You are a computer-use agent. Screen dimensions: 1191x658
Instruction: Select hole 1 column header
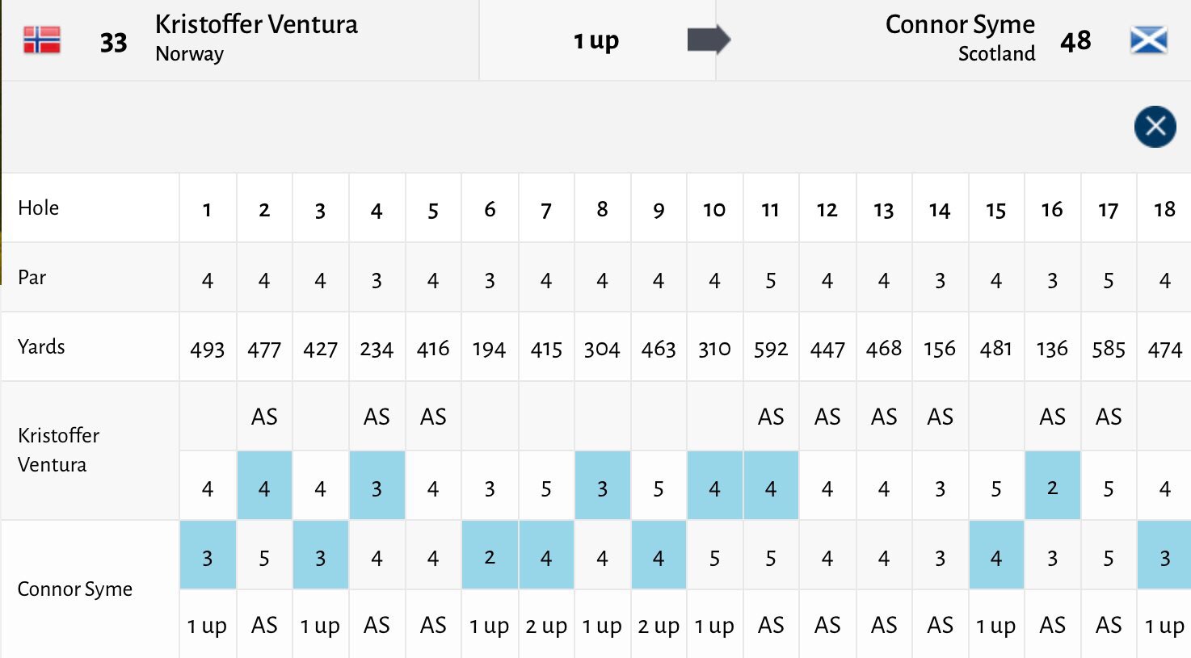click(x=208, y=210)
